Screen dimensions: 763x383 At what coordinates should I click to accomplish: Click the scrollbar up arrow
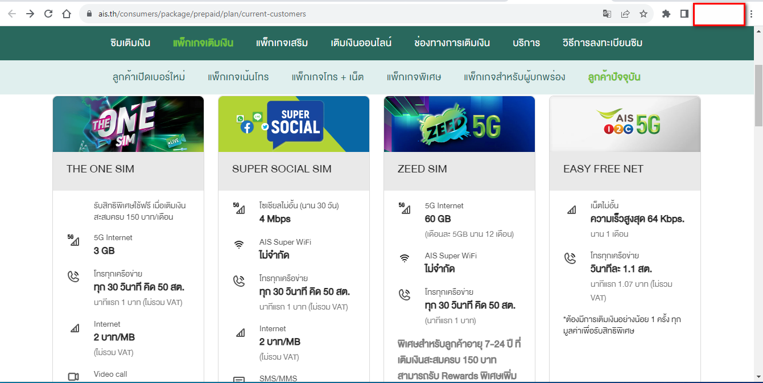coord(758,31)
